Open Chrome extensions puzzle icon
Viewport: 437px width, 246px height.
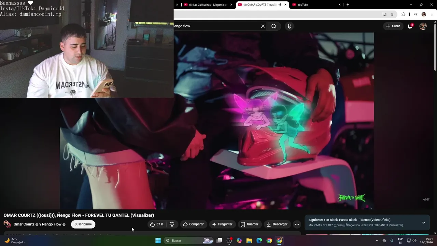point(404,14)
